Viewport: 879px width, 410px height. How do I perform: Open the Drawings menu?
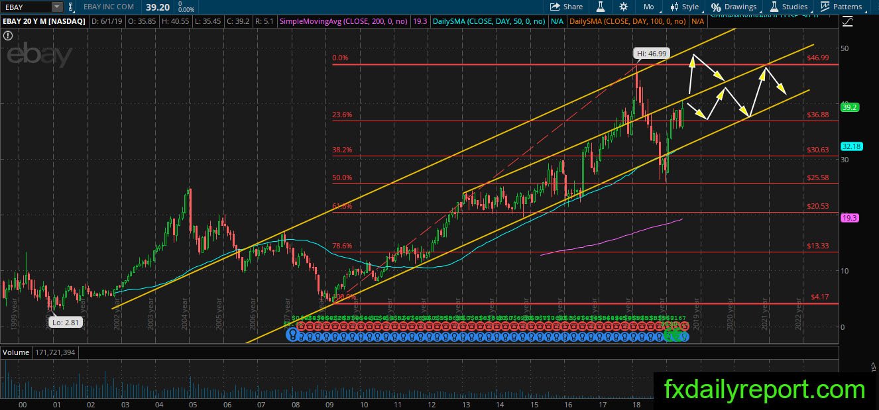(x=734, y=7)
